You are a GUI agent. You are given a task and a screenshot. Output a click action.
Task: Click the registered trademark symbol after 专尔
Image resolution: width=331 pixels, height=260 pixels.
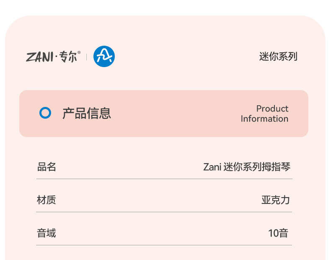(79, 52)
